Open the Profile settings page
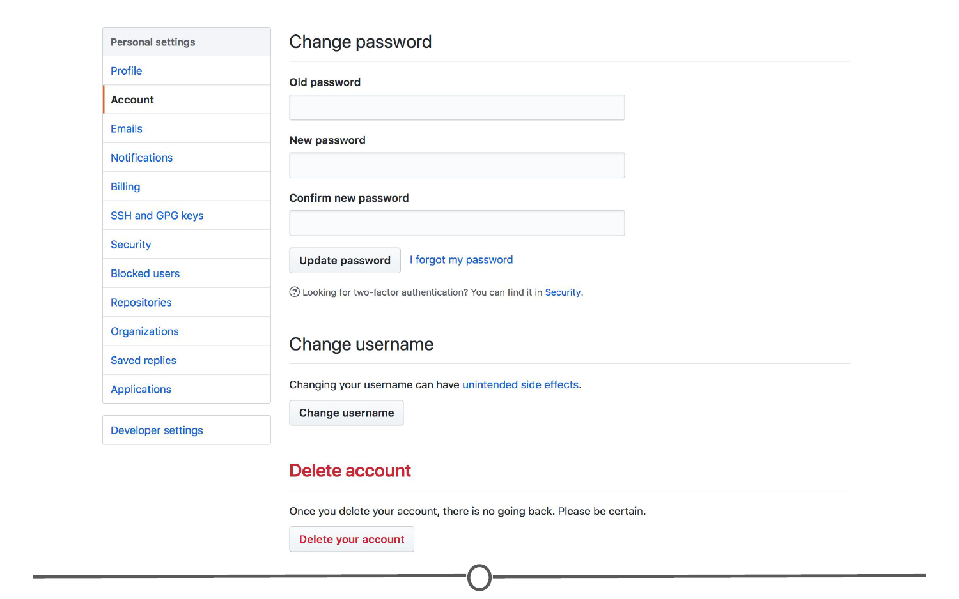This screenshot has height=599, width=959. (127, 71)
